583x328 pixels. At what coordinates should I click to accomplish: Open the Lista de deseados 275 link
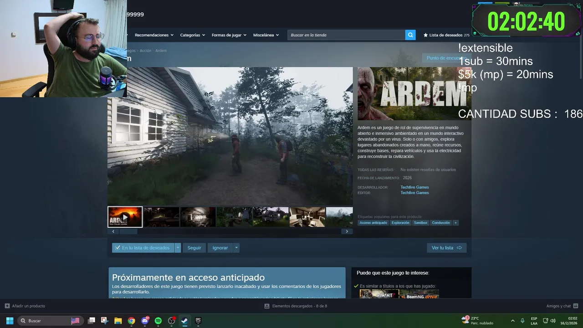click(446, 35)
